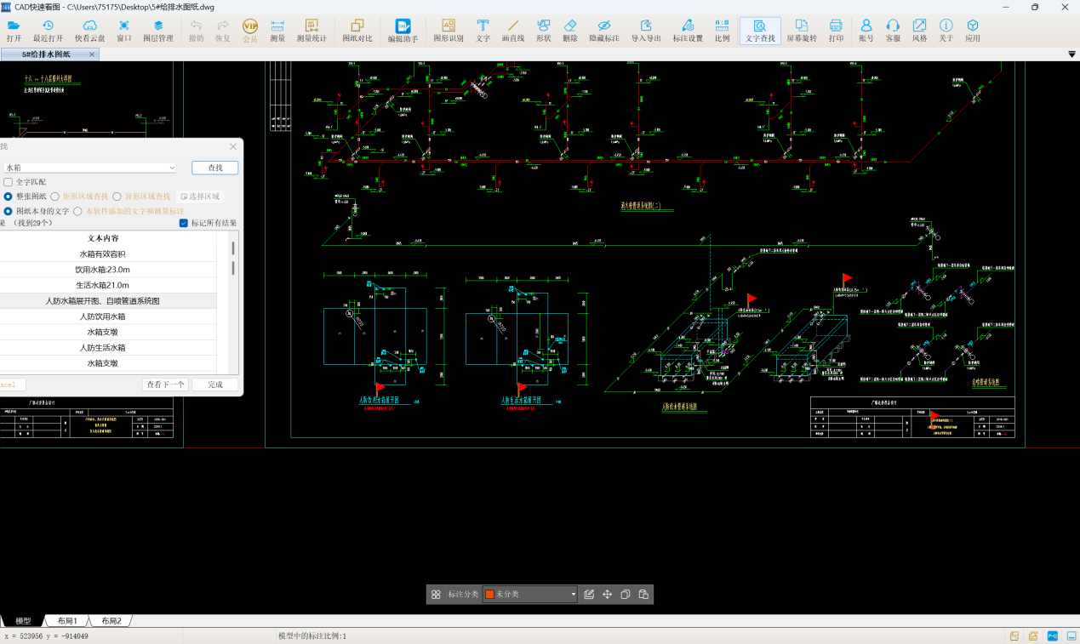Select the 测量 measurement tool
This screenshot has width=1080, height=644.
(x=277, y=31)
